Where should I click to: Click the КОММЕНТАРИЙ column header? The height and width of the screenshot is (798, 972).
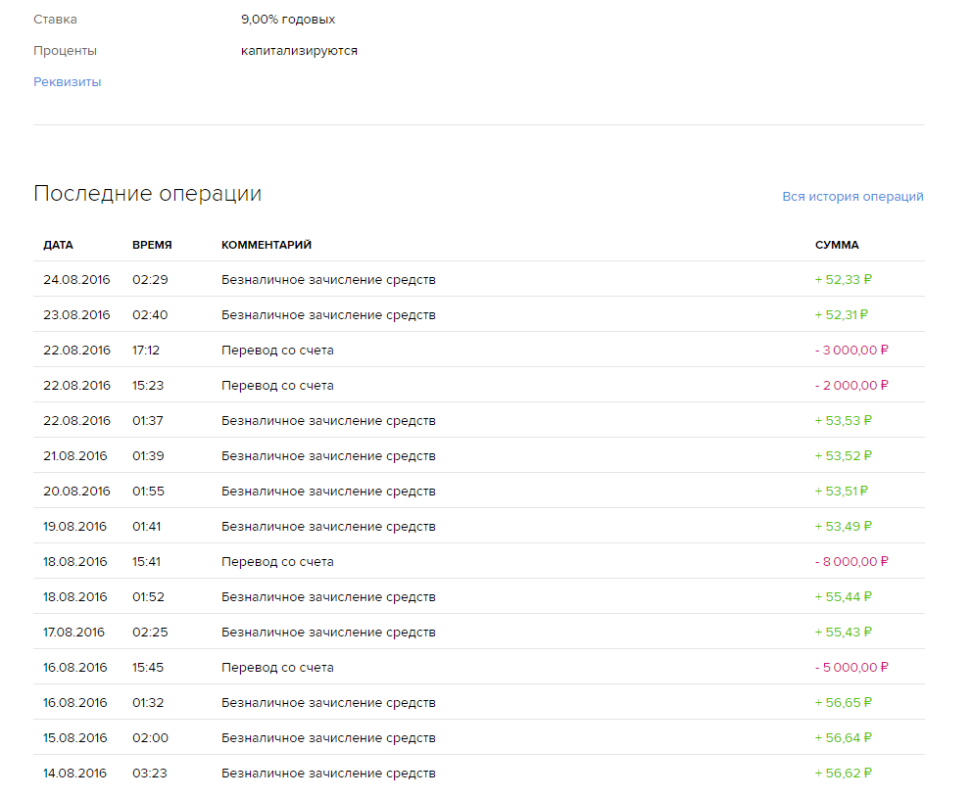pyautogui.click(x=267, y=245)
